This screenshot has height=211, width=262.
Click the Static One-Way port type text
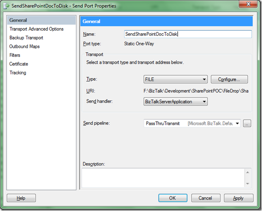(139, 44)
